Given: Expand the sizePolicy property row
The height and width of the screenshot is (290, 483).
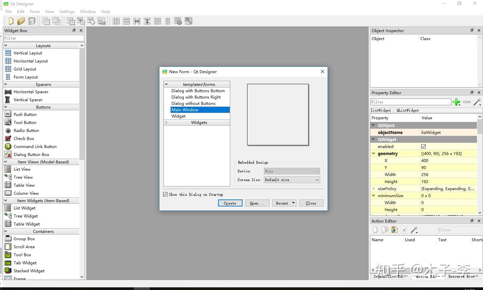Looking at the screenshot, I should [x=374, y=188].
